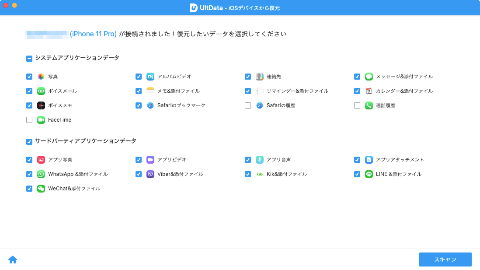
Task: Click the 連絡先 contacts icon
Action: click(260, 77)
